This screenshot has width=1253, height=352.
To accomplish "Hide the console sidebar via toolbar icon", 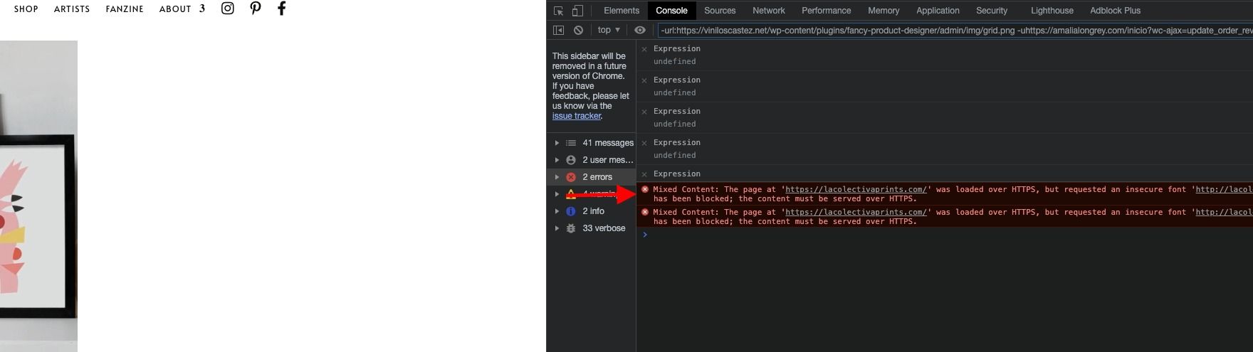I will click(559, 30).
